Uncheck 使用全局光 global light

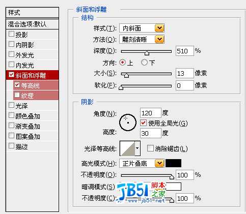144,123
